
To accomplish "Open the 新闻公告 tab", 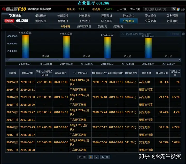I will pos(41,21).
